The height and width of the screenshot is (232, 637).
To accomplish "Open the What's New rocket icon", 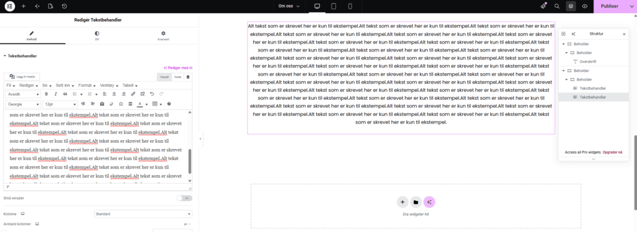I will click(544, 6).
